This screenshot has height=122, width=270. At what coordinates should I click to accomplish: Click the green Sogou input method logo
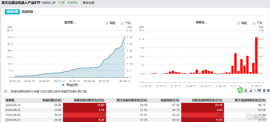pos(240,90)
